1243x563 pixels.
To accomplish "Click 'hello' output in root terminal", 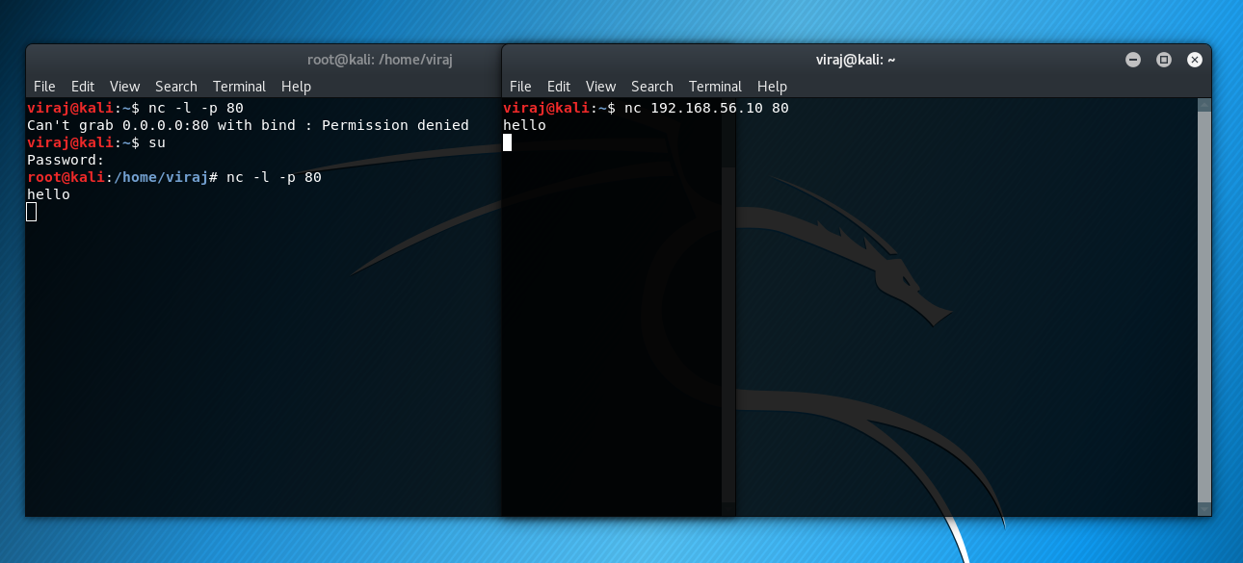I will (x=48, y=194).
